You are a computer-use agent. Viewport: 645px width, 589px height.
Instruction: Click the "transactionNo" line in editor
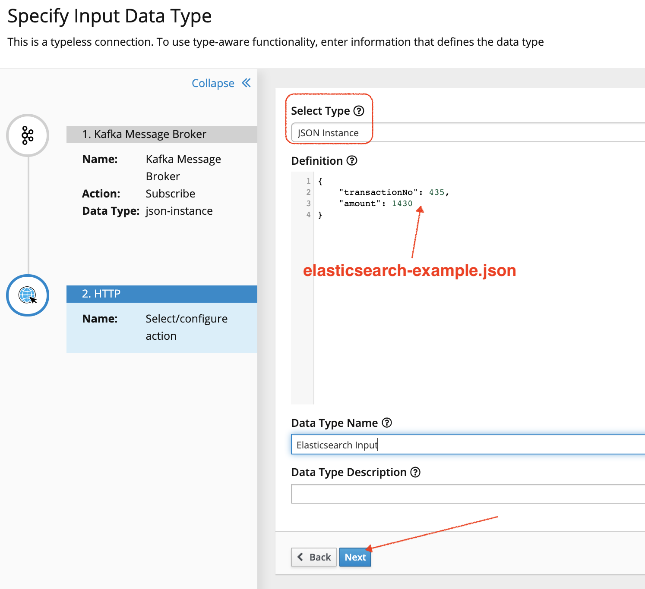click(x=394, y=192)
